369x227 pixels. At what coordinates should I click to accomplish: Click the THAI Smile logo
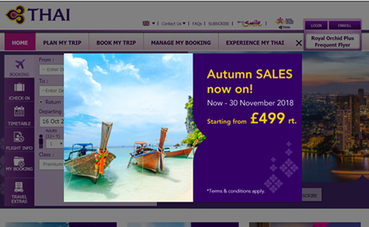pos(250,23)
